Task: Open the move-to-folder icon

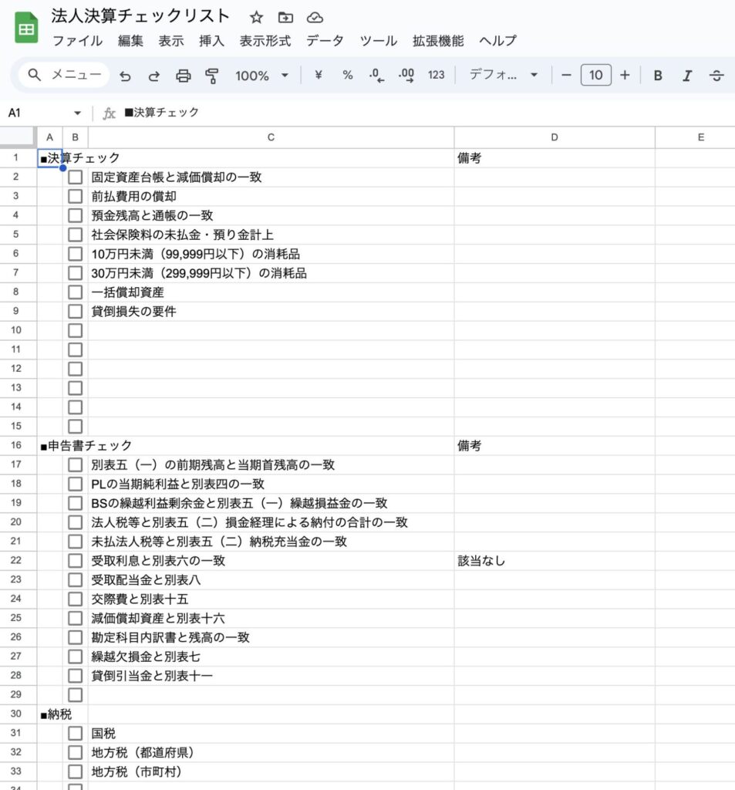Action: (285, 18)
